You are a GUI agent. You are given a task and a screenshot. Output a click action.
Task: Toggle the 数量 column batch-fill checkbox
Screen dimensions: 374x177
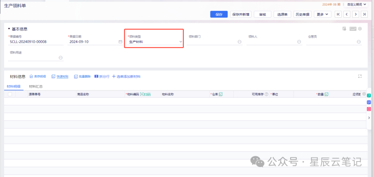(x=327, y=94)
